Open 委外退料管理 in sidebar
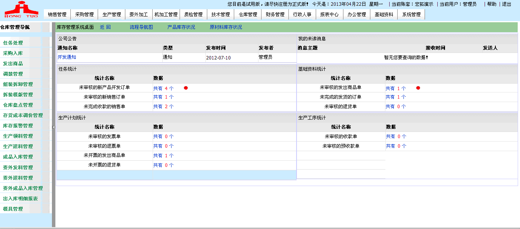 18,178
